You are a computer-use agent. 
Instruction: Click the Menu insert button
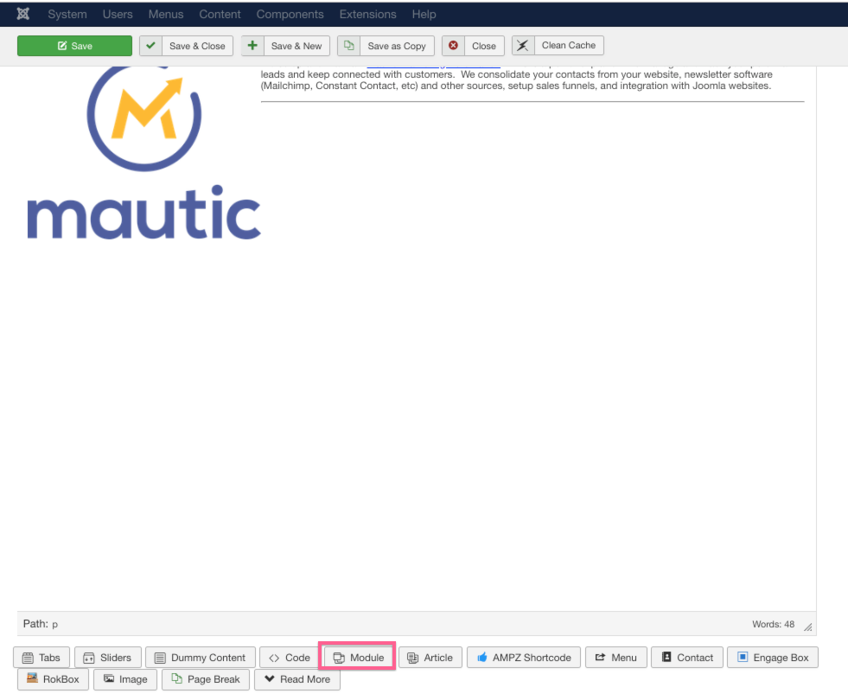616,658
